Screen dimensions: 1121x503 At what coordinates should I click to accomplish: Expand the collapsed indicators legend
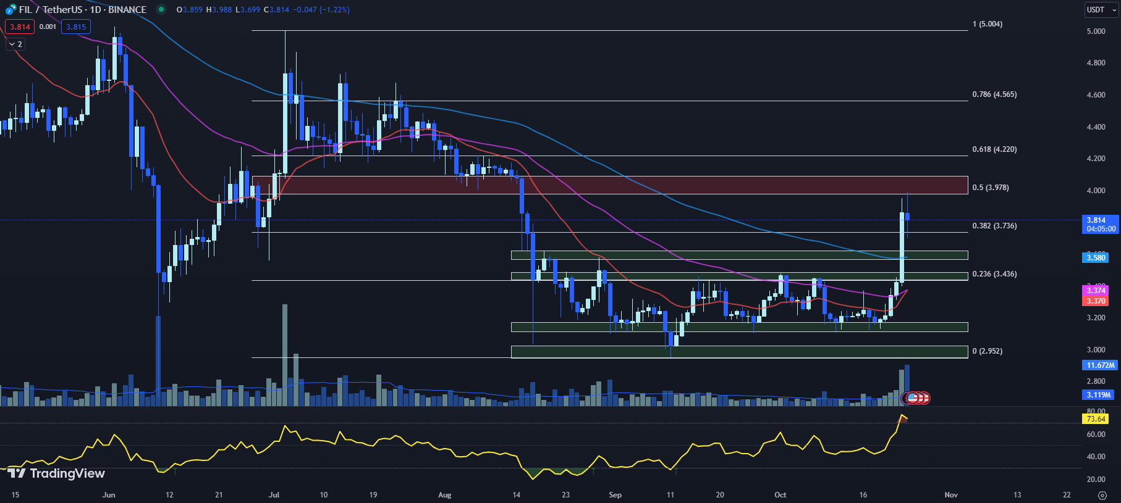15,44
